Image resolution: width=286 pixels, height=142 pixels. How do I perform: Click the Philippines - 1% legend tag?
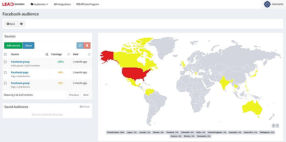tap(267, 132)
